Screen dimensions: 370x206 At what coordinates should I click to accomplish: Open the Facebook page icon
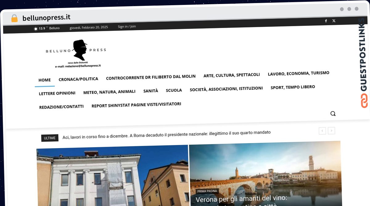(x=326, y=21)
